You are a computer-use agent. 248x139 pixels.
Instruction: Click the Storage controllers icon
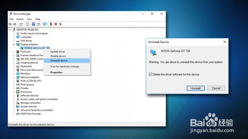click(x=18, y=103)
